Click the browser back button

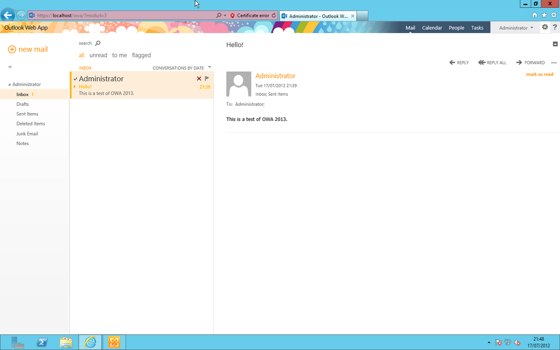coord(8,15)
